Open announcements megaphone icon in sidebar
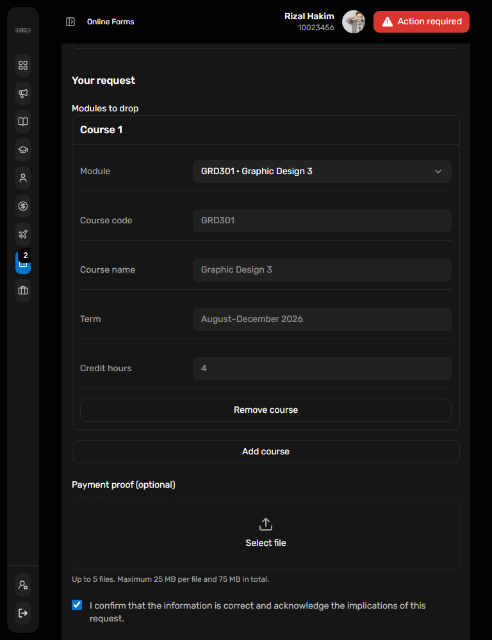Viewport: 492px width, 640px height. (x=23, y=93)
